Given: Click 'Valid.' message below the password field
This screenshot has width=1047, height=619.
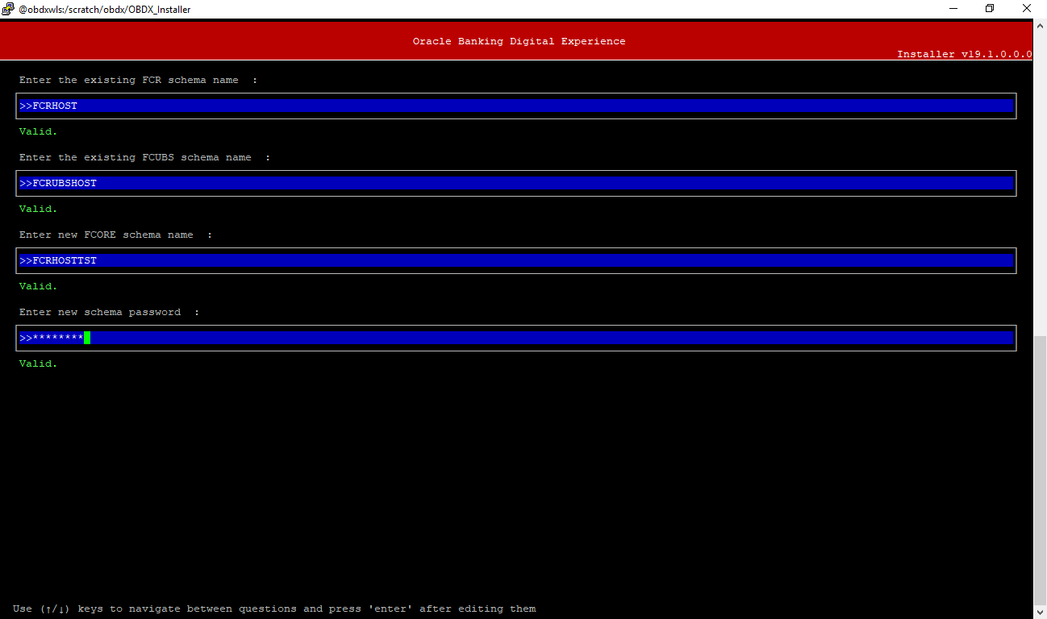Looking at the screenshot, I should pos(39,364).
